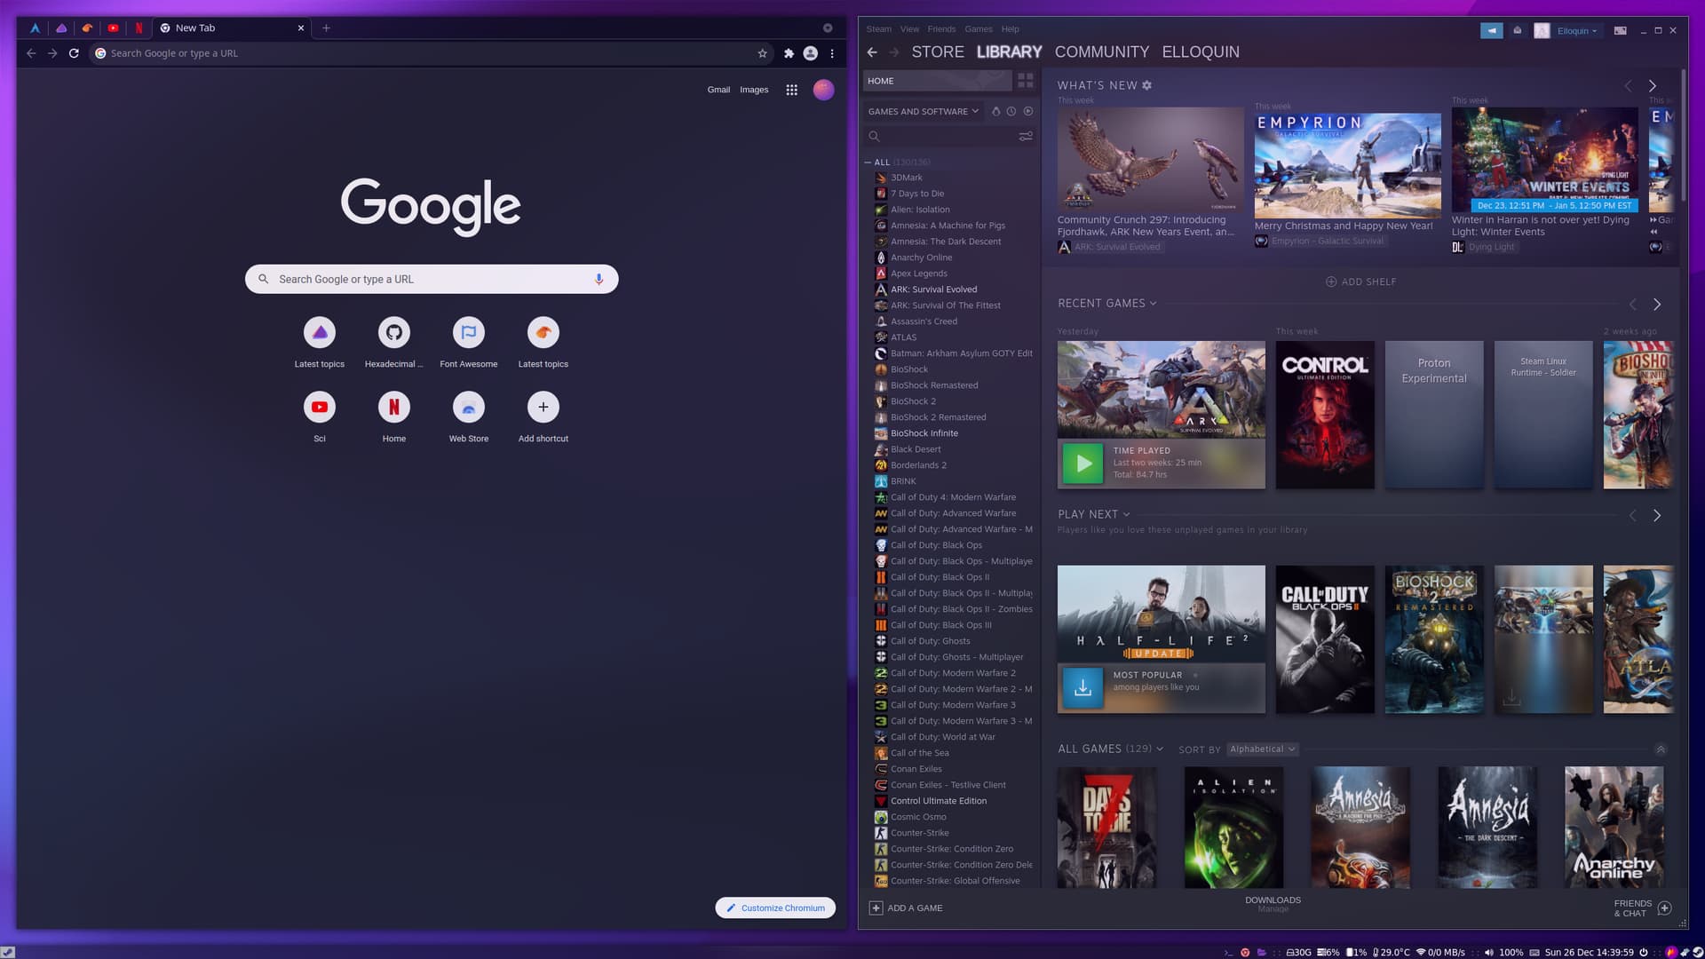Toggle sort by recent activity clock icon
The image size is (1705, 959).
pyautogui.click(x=1011, y=111)
